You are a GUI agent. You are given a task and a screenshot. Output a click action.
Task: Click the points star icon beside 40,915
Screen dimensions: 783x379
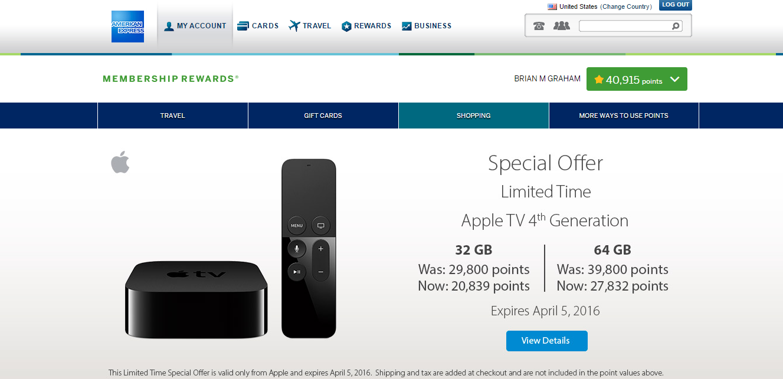[599, 78]
